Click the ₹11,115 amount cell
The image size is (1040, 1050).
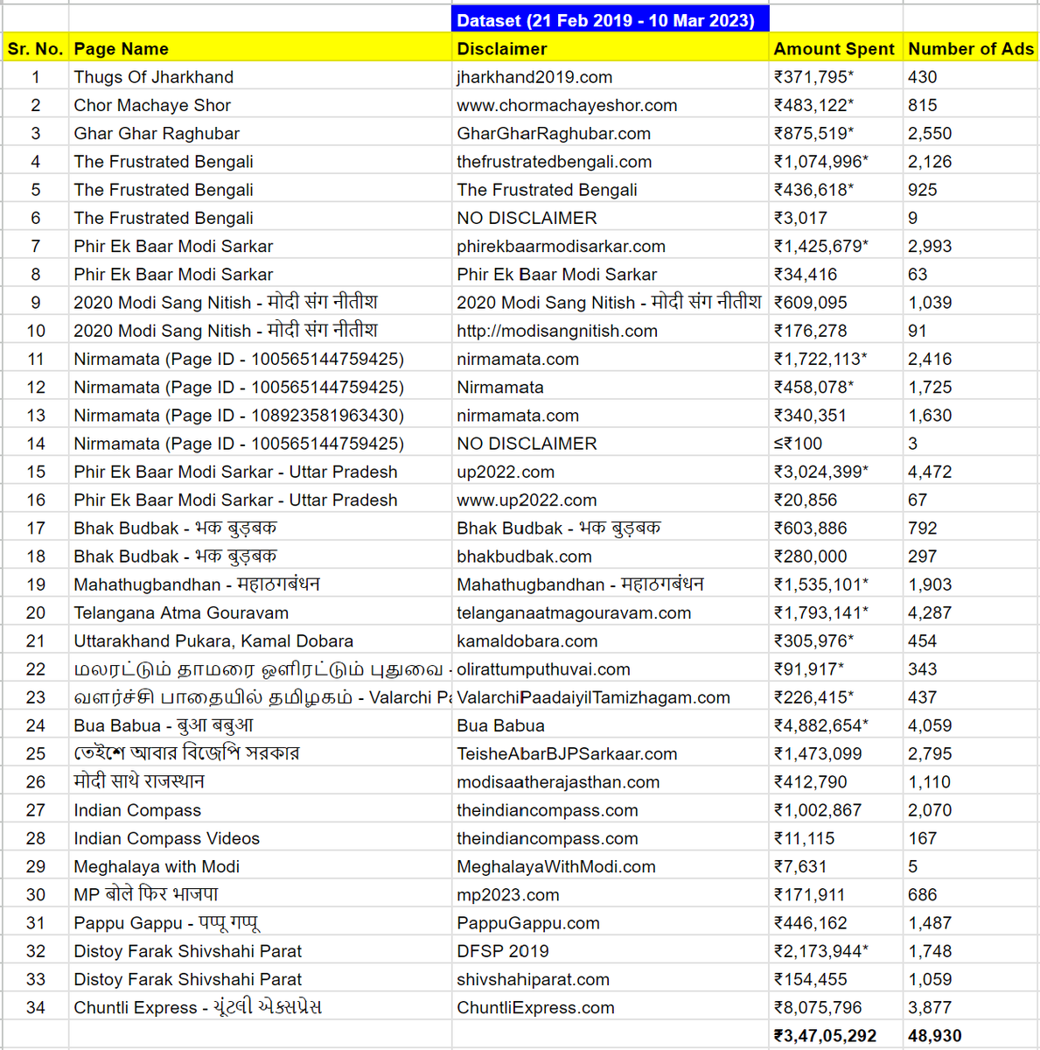click(836, 838)
